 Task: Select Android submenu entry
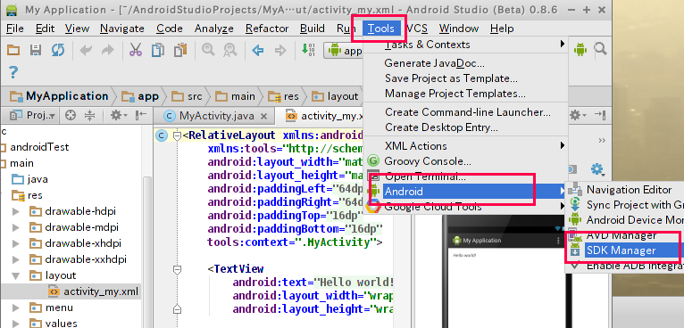(466, 192)
